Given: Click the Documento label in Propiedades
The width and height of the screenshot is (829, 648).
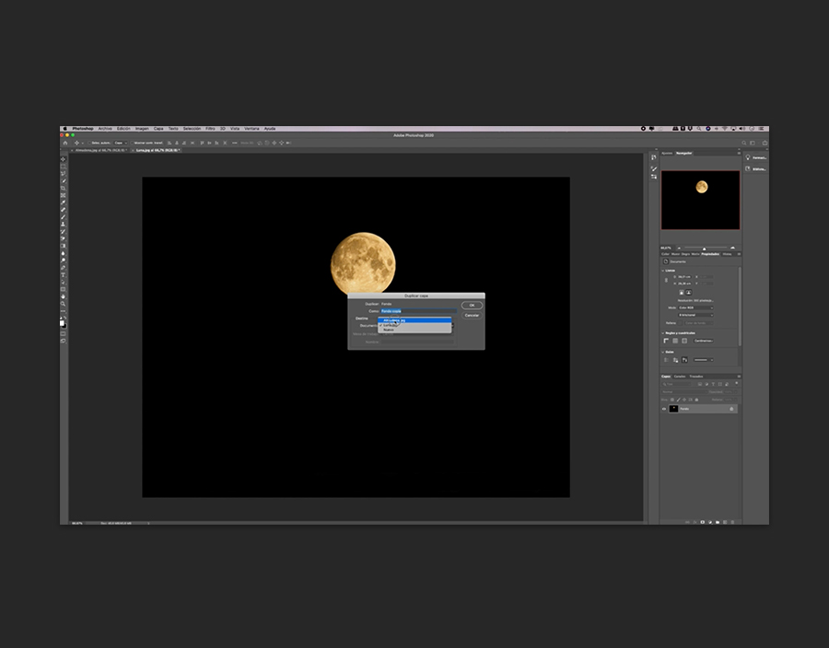Looking at the screenshot, I should tap(678, 262).
